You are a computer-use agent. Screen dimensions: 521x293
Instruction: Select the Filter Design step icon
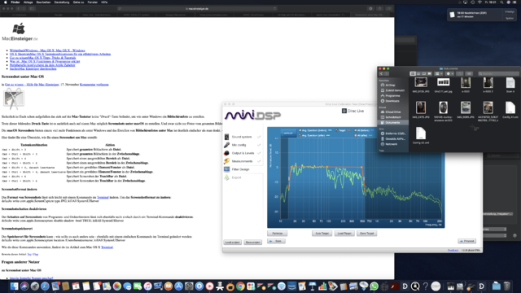click(x=226, y=169)
